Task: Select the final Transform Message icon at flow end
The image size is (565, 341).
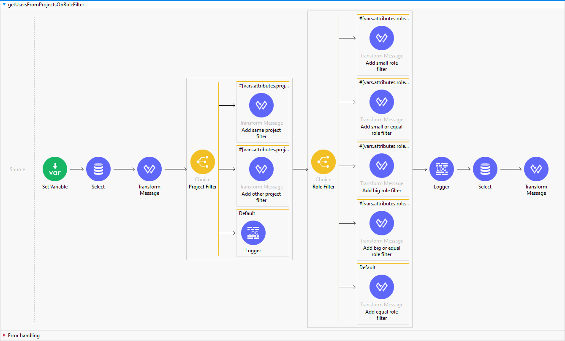Action: (536, 169)
